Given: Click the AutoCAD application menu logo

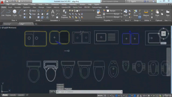Looking at the screenshot, I should coord(2,2).
